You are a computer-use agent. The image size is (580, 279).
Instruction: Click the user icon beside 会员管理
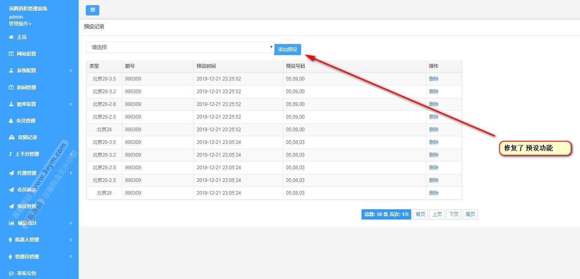(11, 121)
